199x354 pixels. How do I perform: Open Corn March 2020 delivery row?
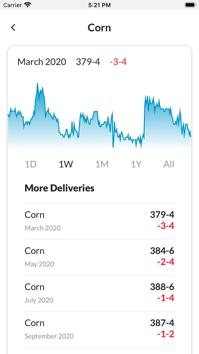tap(100, 221)
